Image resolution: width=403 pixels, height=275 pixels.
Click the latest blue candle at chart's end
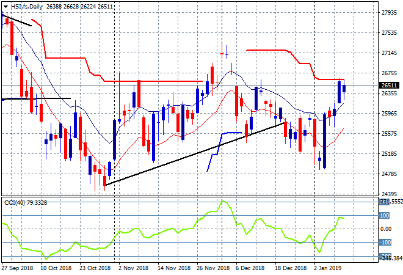click(344, 89)
